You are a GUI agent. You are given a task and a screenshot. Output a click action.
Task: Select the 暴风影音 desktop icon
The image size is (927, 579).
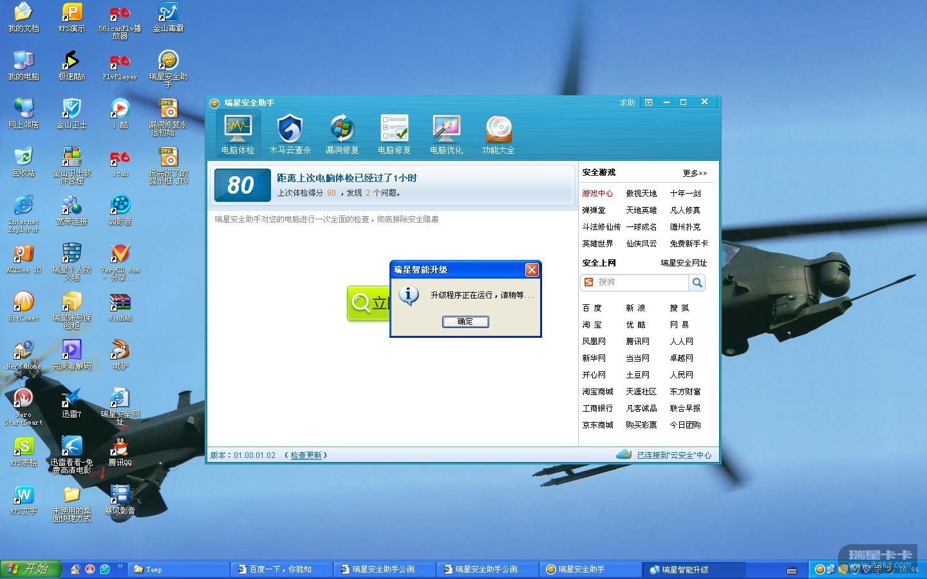(x=120, y=500)
